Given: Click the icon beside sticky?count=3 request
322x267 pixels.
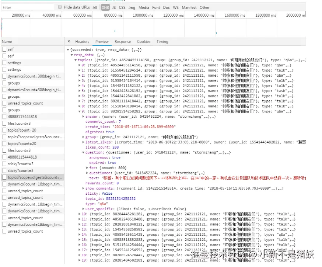Looking at the screenshot, I should tap(4, 164).
